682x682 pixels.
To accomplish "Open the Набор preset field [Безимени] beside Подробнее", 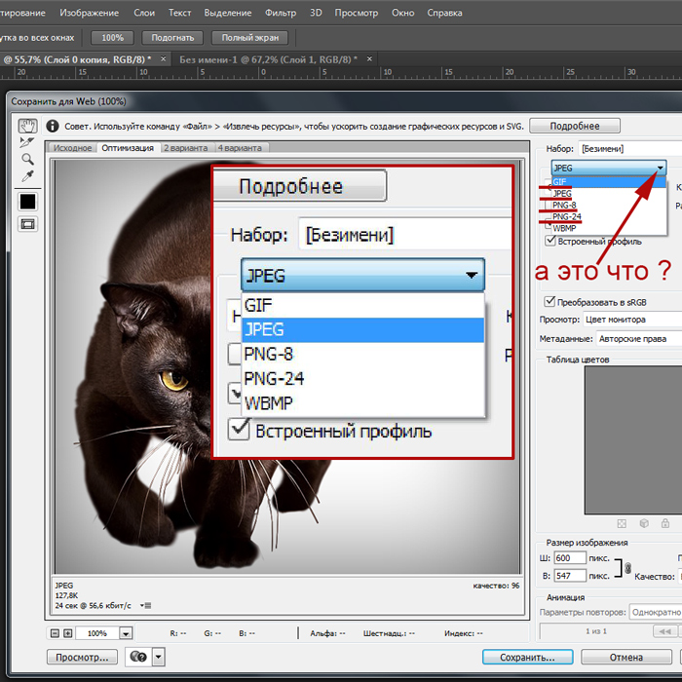I will [629, 149].
